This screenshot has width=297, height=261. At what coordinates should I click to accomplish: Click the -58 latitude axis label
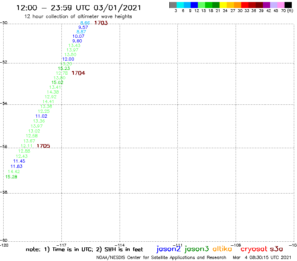coord(4,192)
